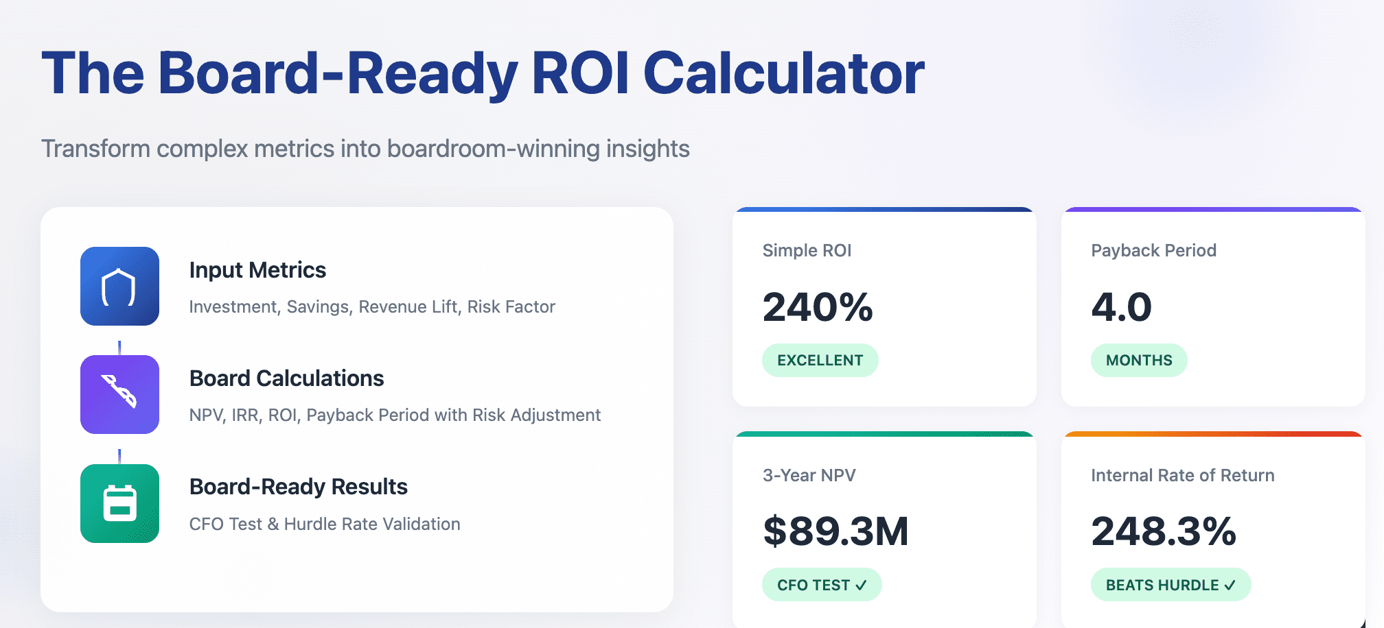Select the Board-Ready Results heading

(298, 487)
